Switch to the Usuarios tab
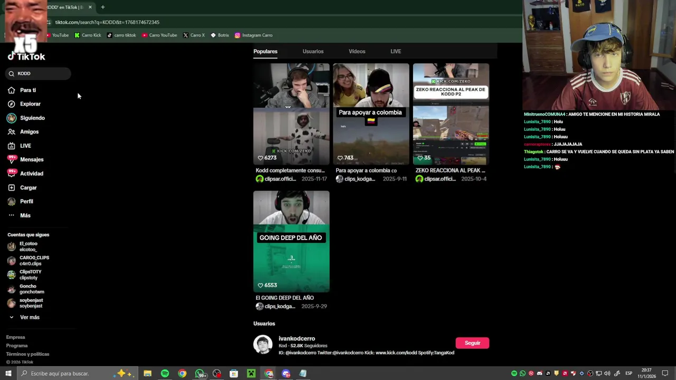The width and height of the screenshot is (676, 380). pos(313,51)
